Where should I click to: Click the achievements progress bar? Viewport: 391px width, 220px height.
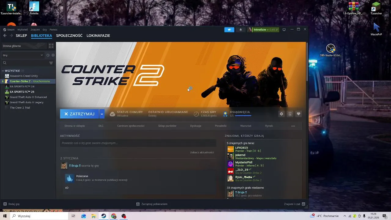(x=243, y=116)
